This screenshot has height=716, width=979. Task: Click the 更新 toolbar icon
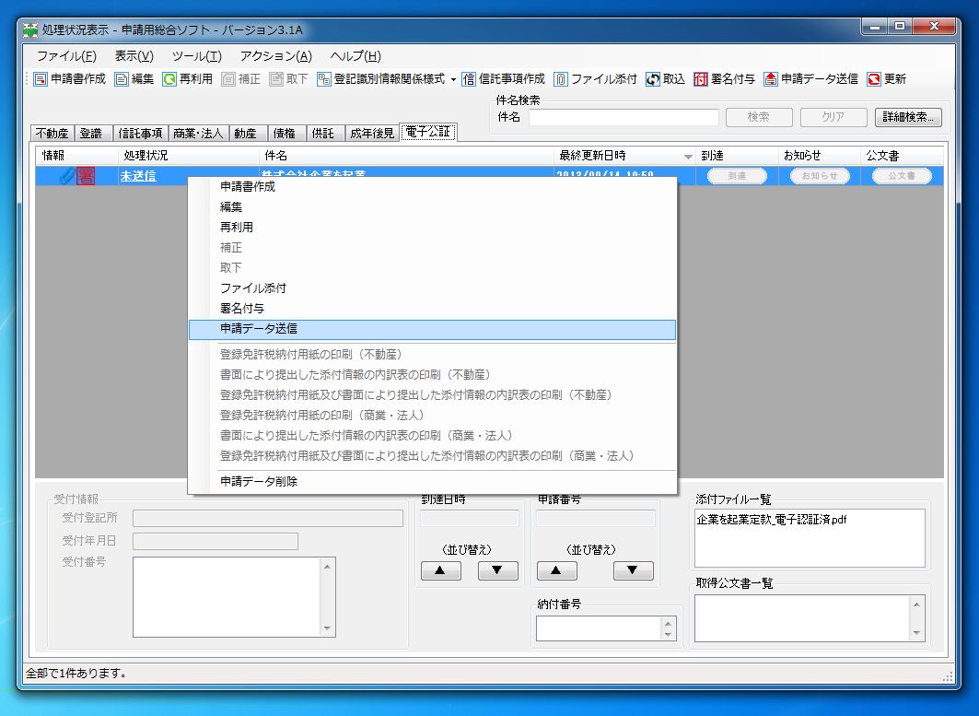tap(874, 79)
